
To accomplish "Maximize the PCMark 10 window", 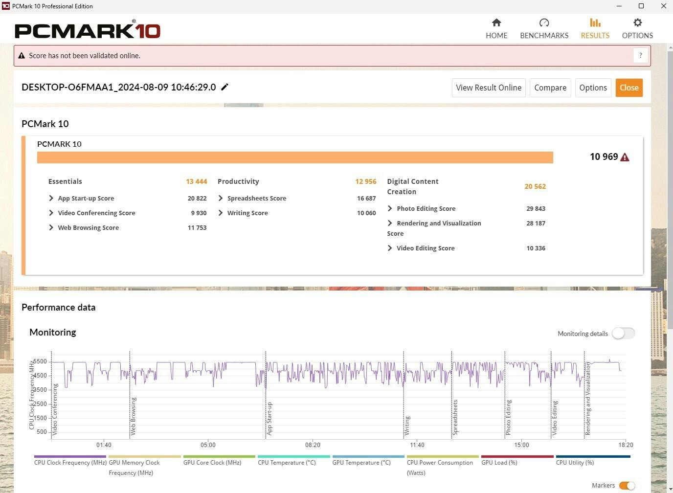I will pos(641,6).
